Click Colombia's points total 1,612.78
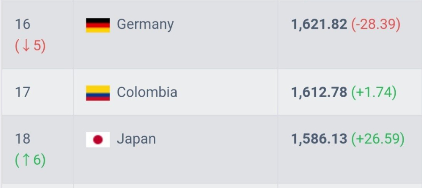Image resolution: width=422 pixels, height=188 pixels. (x=319, y=92)
